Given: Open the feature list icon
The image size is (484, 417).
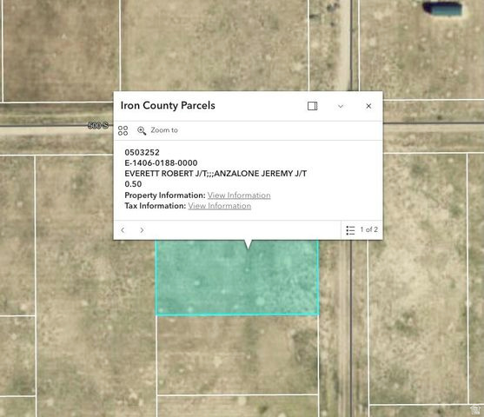Looking at the screenshot, I should pyautogui.click(x=350, y=230).
